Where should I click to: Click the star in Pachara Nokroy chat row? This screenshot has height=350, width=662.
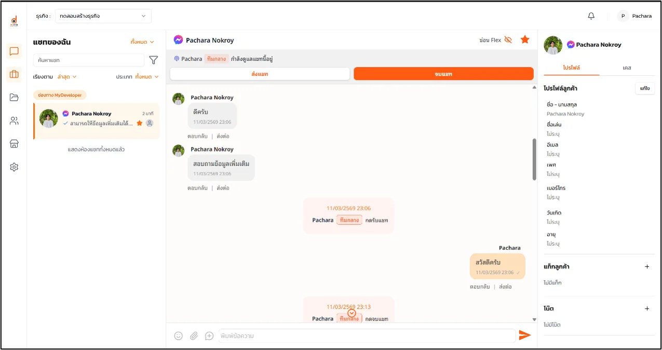tap(139, 123)
